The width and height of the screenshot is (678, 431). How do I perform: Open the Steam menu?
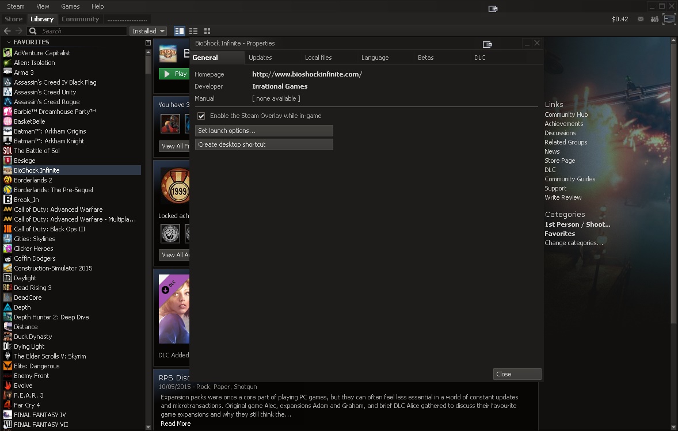click(16, 6)
